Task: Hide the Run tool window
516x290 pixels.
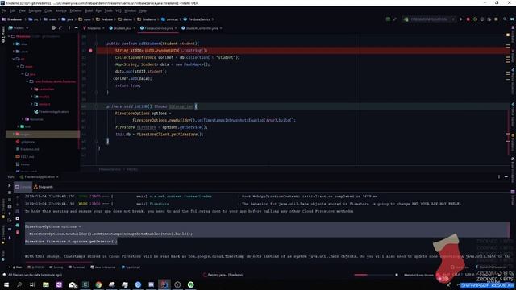Action: click(506, 177)
